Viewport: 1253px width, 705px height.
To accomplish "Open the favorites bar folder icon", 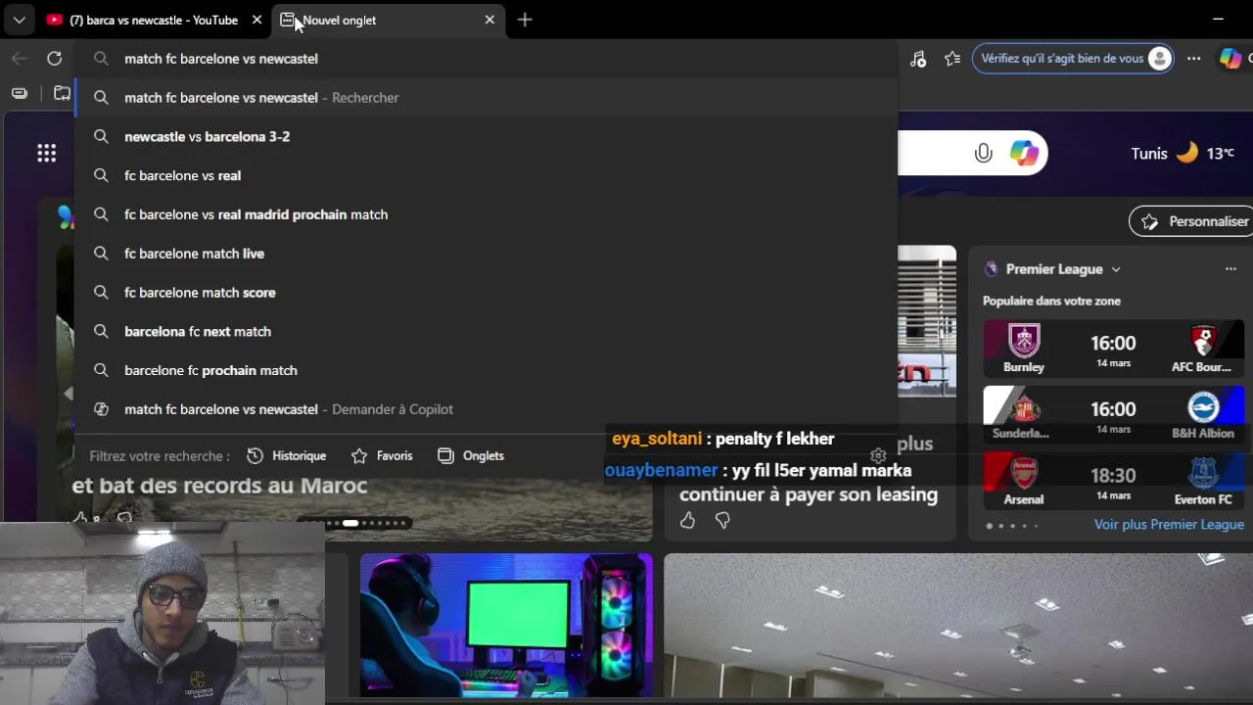I will point(62,93).
